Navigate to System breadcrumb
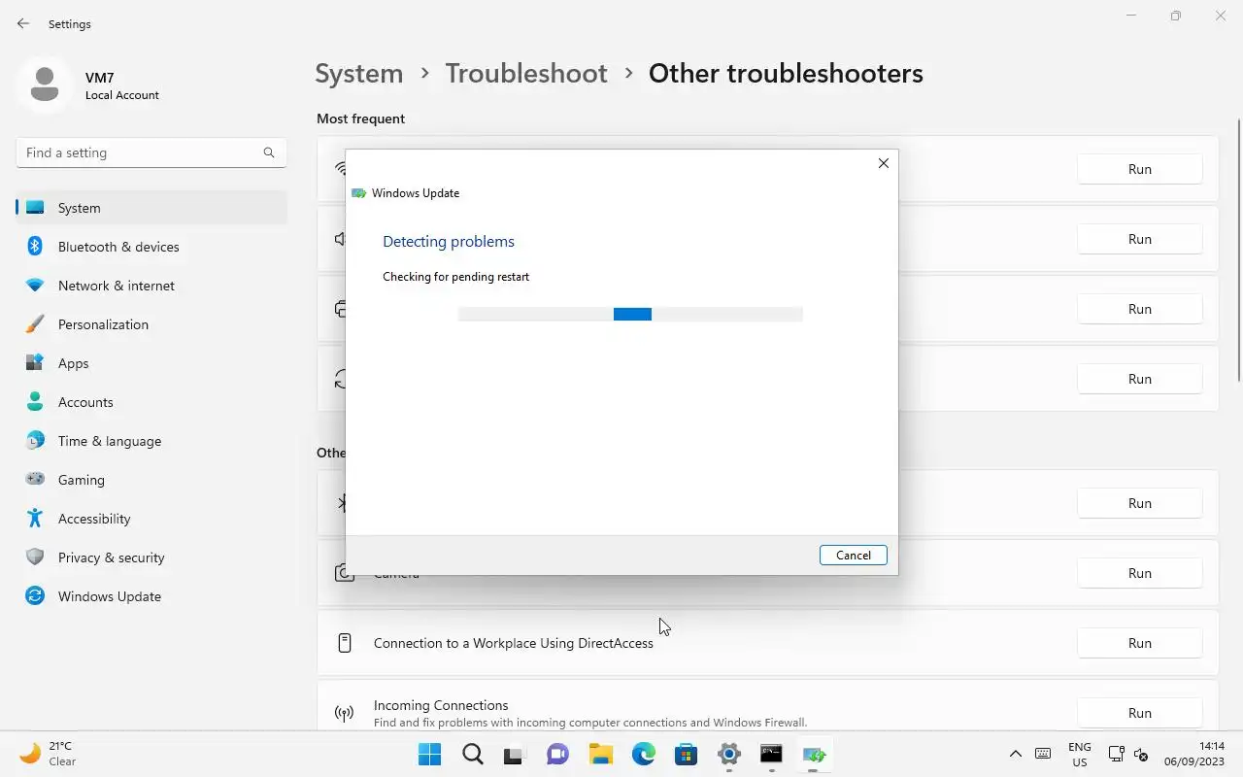1243x777 pixels. point(358,74)
